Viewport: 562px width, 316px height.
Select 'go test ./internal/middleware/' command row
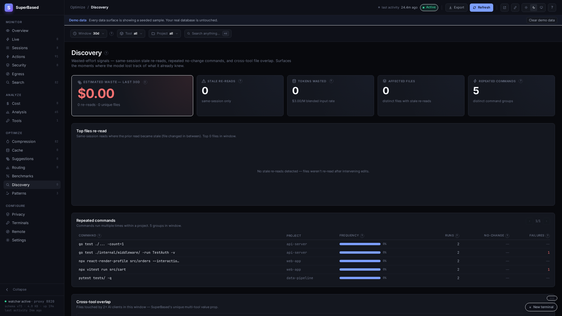coord(313,253)
